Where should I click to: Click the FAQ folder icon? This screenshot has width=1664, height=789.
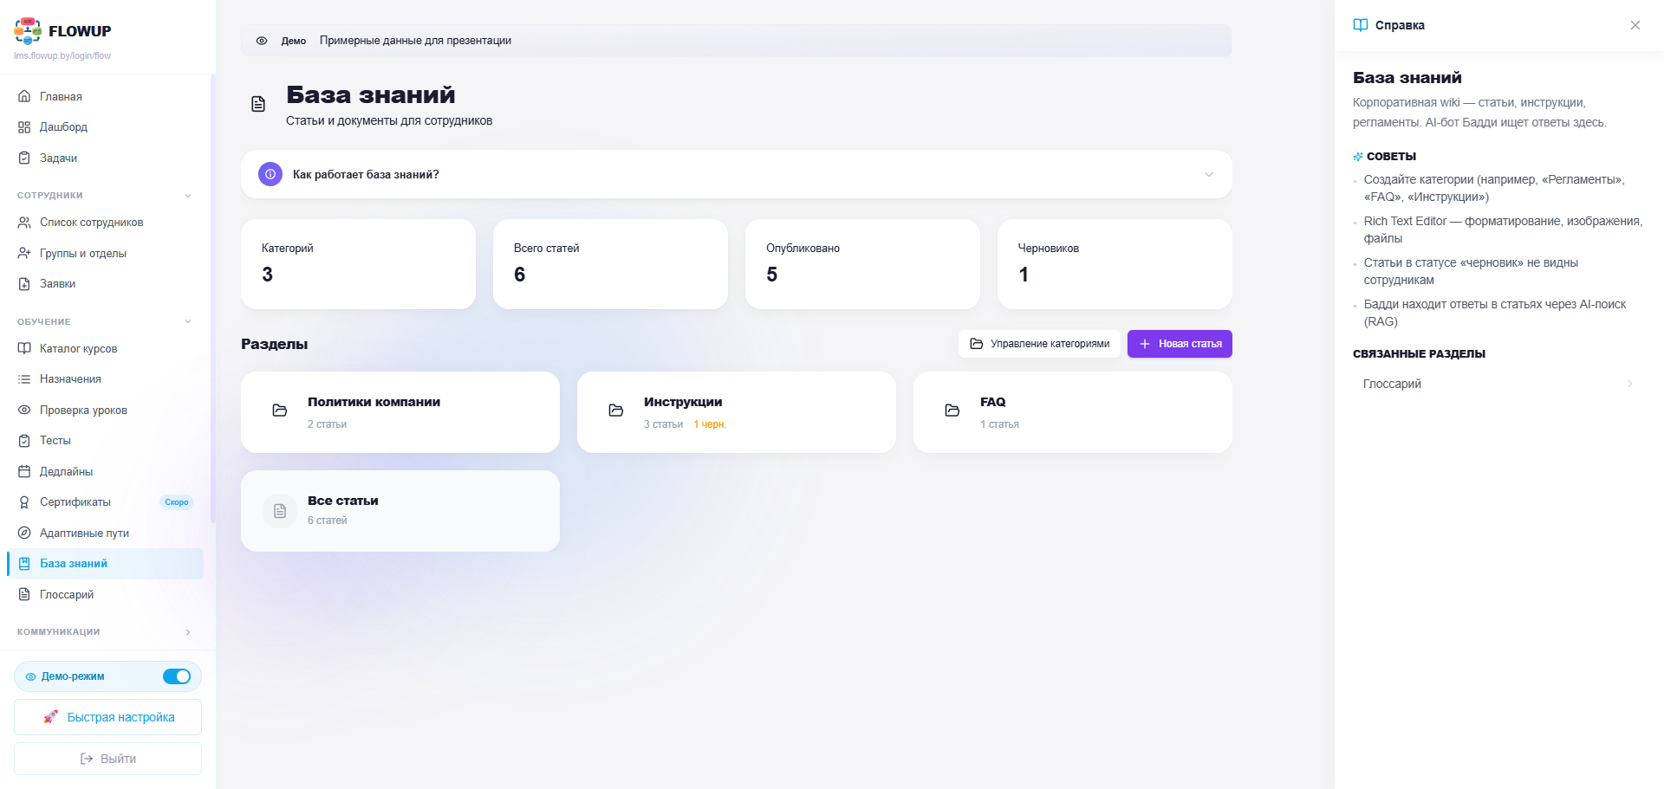[x=952, y=411]
